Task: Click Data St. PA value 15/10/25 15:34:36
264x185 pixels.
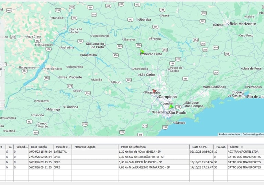Action: point(201,162)
